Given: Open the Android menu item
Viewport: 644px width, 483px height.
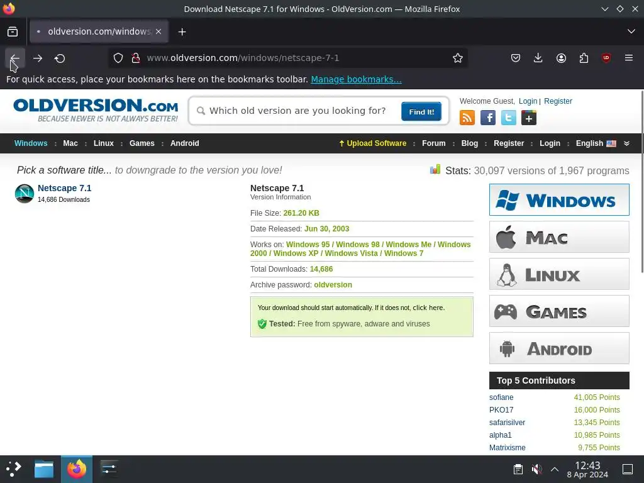Looking at the screenshot, I should click(x=185, y=143).
